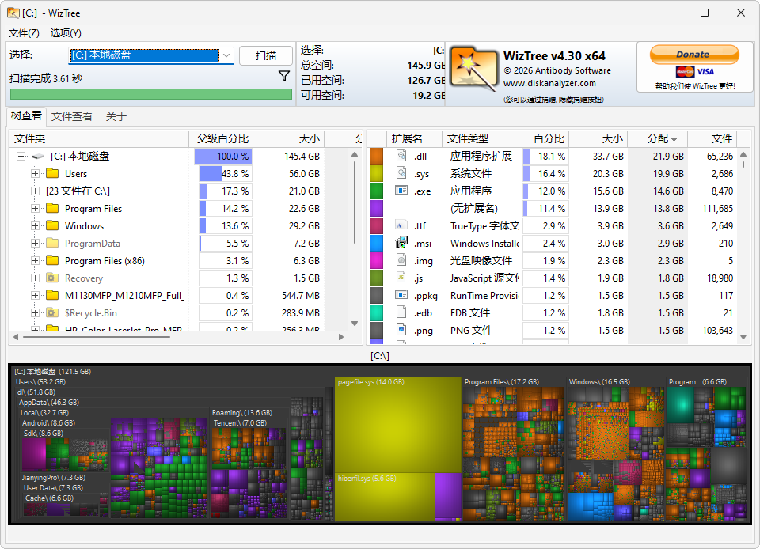Click the Tencent\ (7.0 GB) treemap label
This screenshot has width=760, height=549.
(240, 423)
